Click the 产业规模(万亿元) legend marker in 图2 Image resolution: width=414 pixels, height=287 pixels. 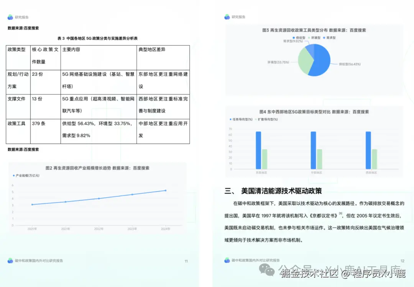tap(14, 176)
